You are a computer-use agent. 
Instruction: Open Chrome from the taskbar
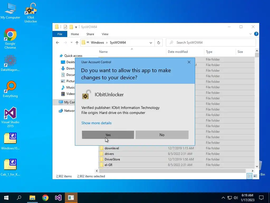tap(45, 198)
